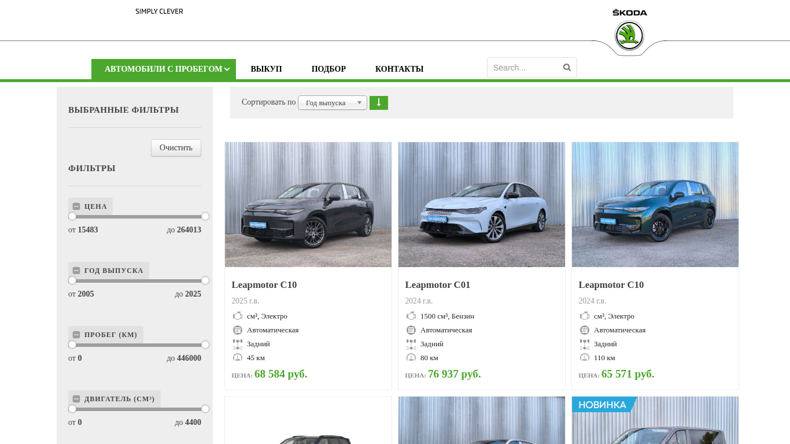790x444 pixels.
Task: Click drivetrain icon on 2025 Leapmotor C10 card
Action: 238,344
